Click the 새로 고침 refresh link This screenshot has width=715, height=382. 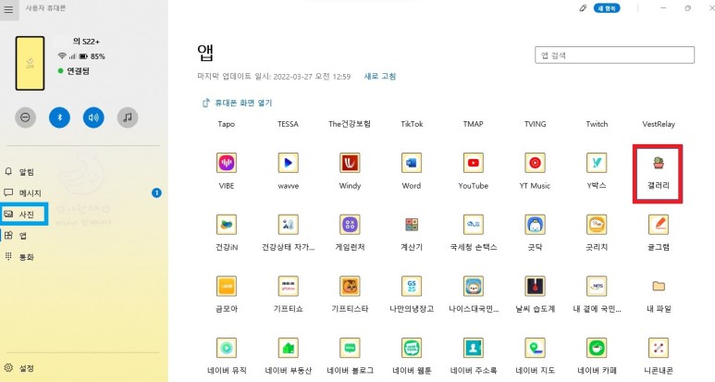pyautogui.click(x=380, y=76)
